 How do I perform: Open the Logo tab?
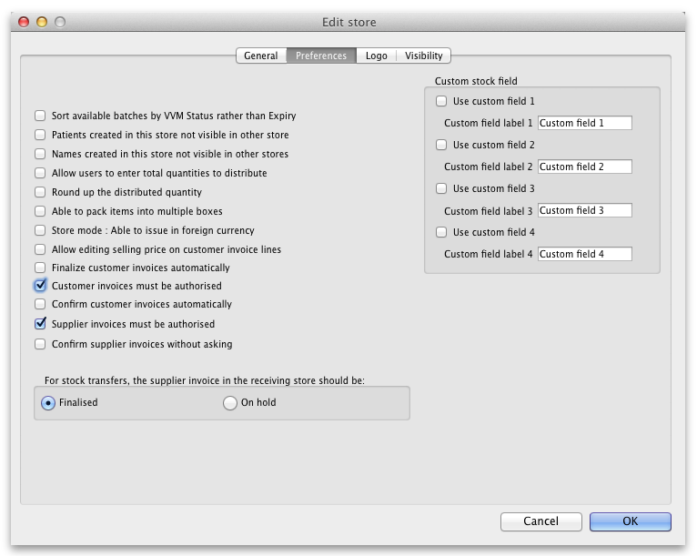(x=376, y=56)
